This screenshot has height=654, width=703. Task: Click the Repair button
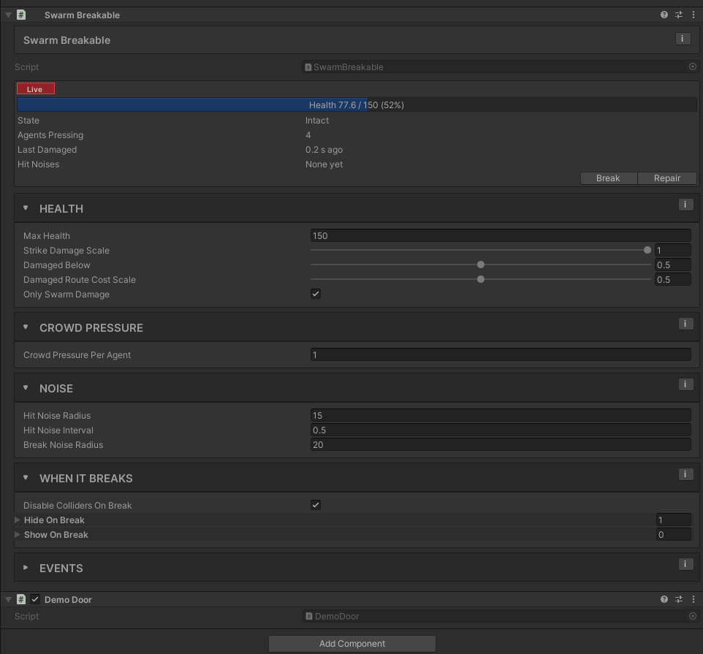click(666, 178)
